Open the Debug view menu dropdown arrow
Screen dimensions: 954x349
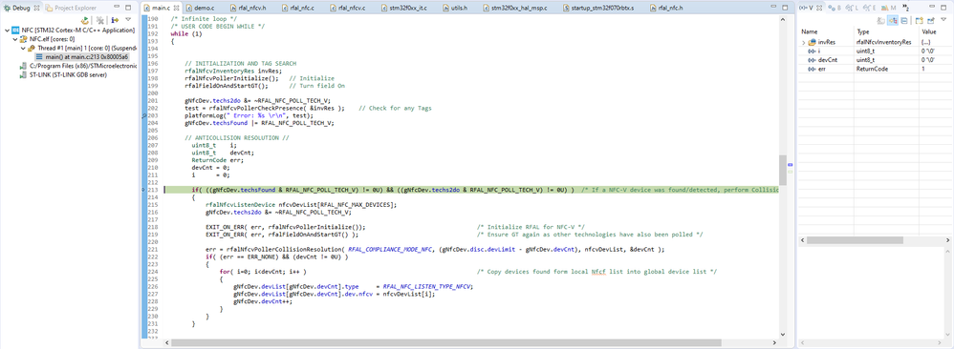[128, 19]
